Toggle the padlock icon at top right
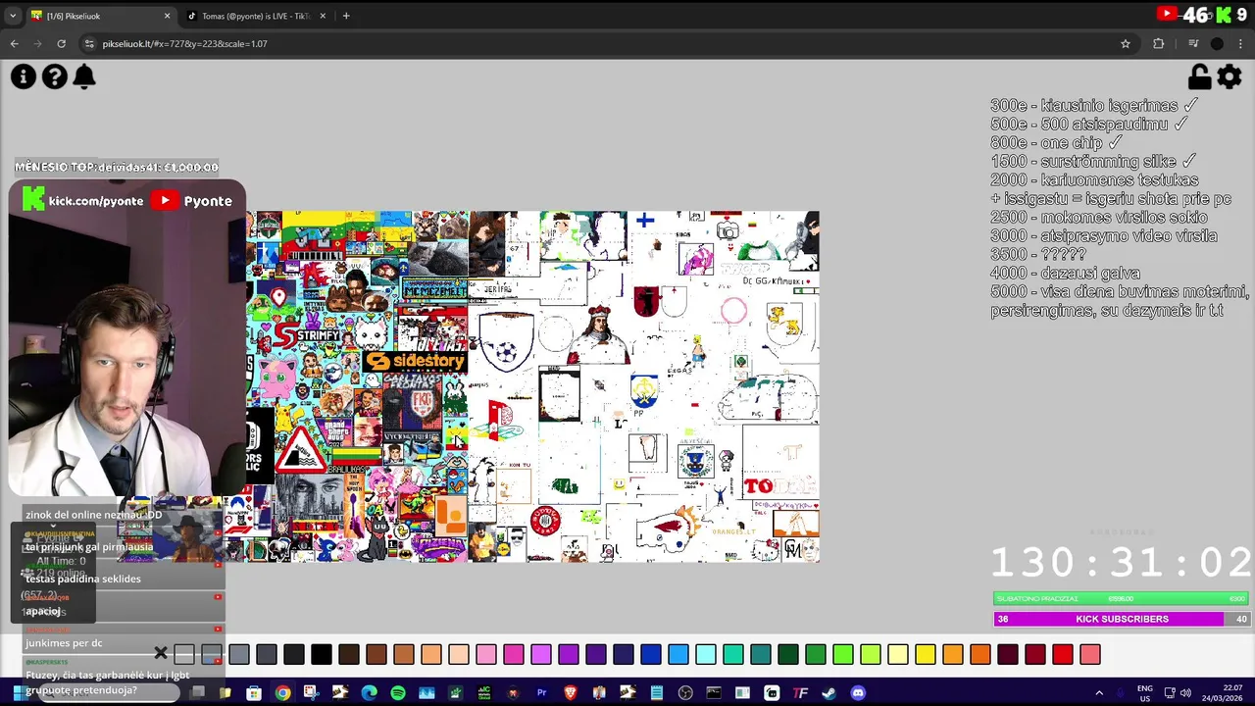The image size is (1255, 706). pos(1199,76)
